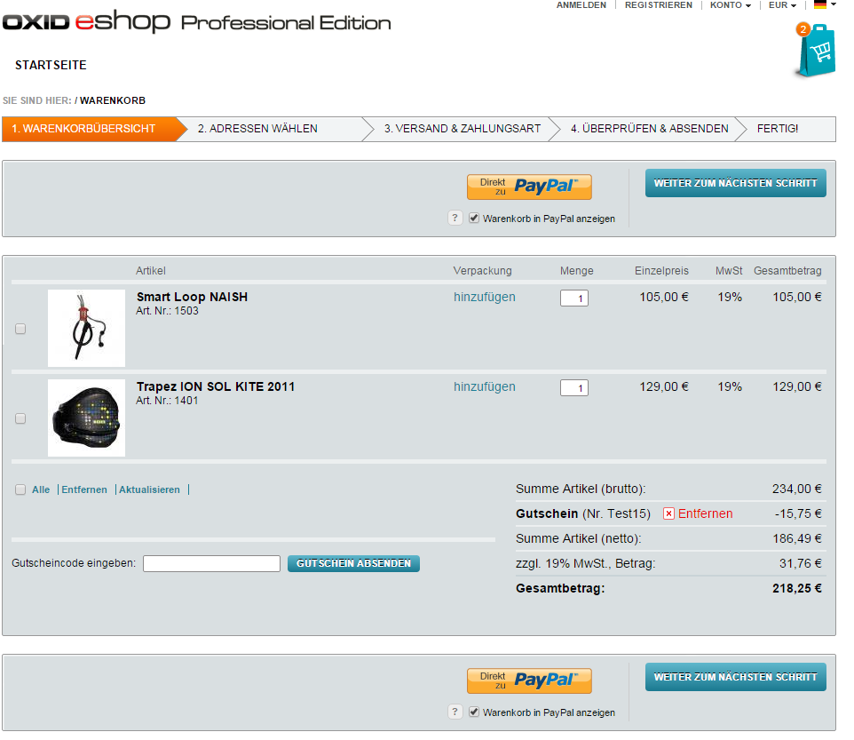The height and width of the screenshot is (740, 854).
Task: Click the top question mark help icon
Action: tap(455, 218)
